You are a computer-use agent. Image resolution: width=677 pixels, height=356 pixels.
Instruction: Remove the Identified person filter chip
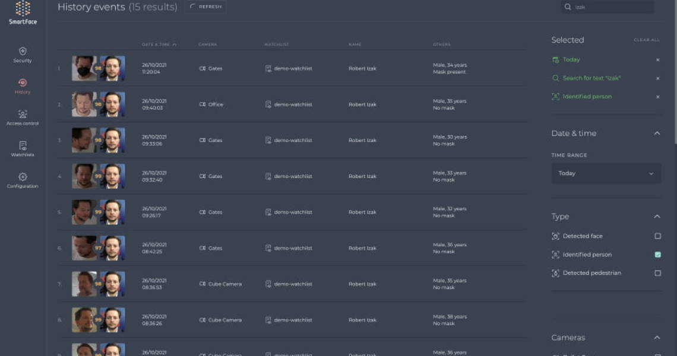[x=657, y=97]
